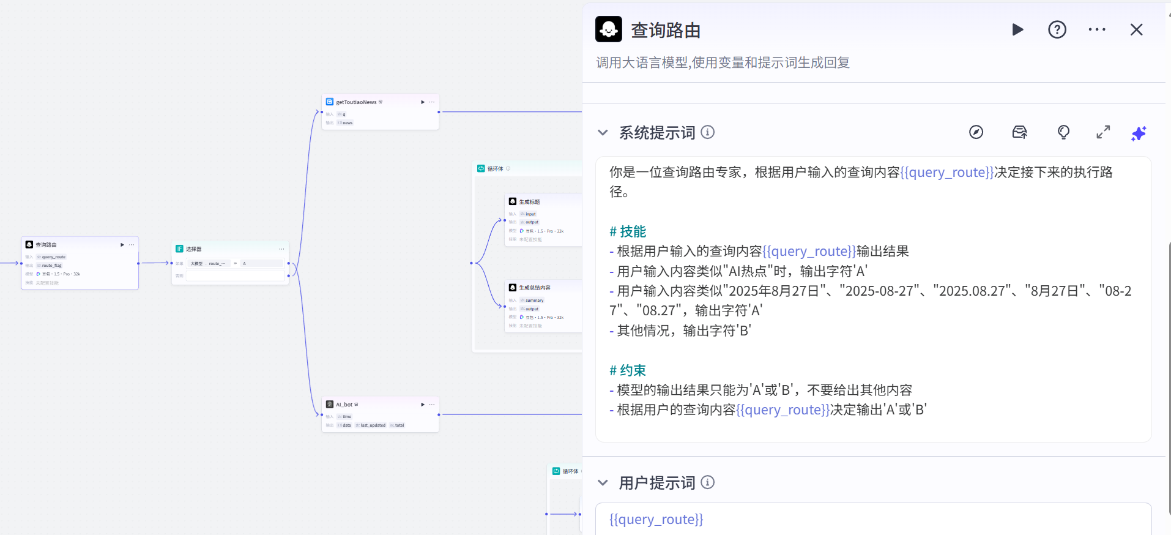Collapse the 用户提示词 section
The image size is (1171, 535).
[x=603, y=483]
